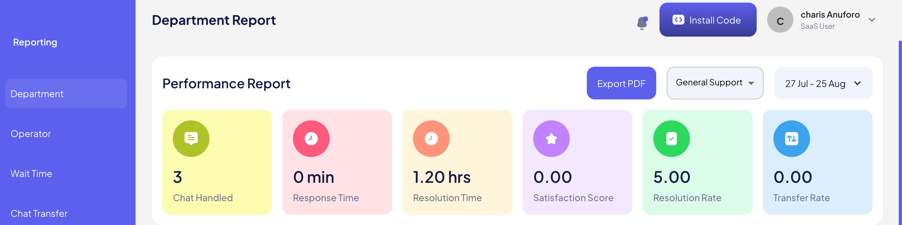Click the red Response Time clock icon
902x225 pixels.
(311, 139)
